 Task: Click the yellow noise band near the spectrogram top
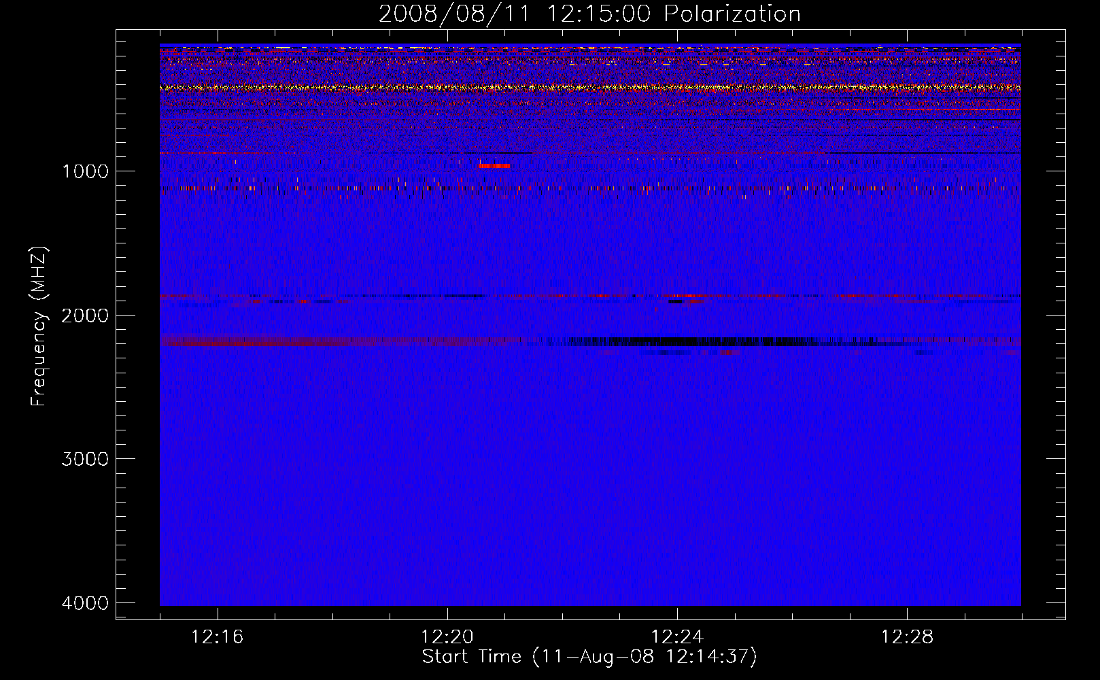[590, 88]
